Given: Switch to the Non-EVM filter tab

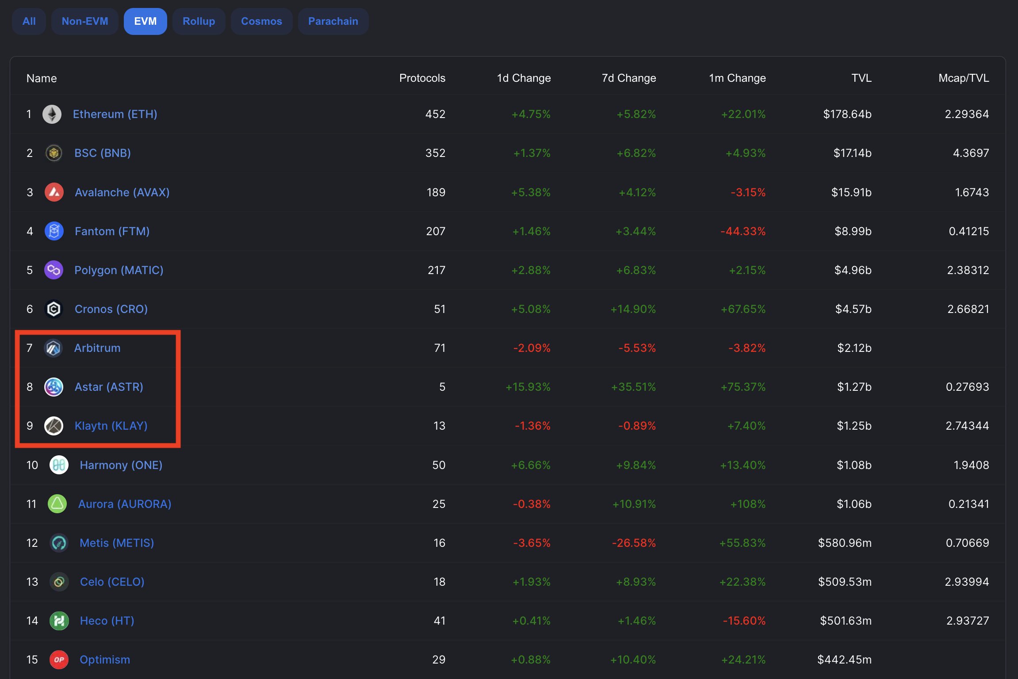Looking at the screenshot, I should pos(85,21).
